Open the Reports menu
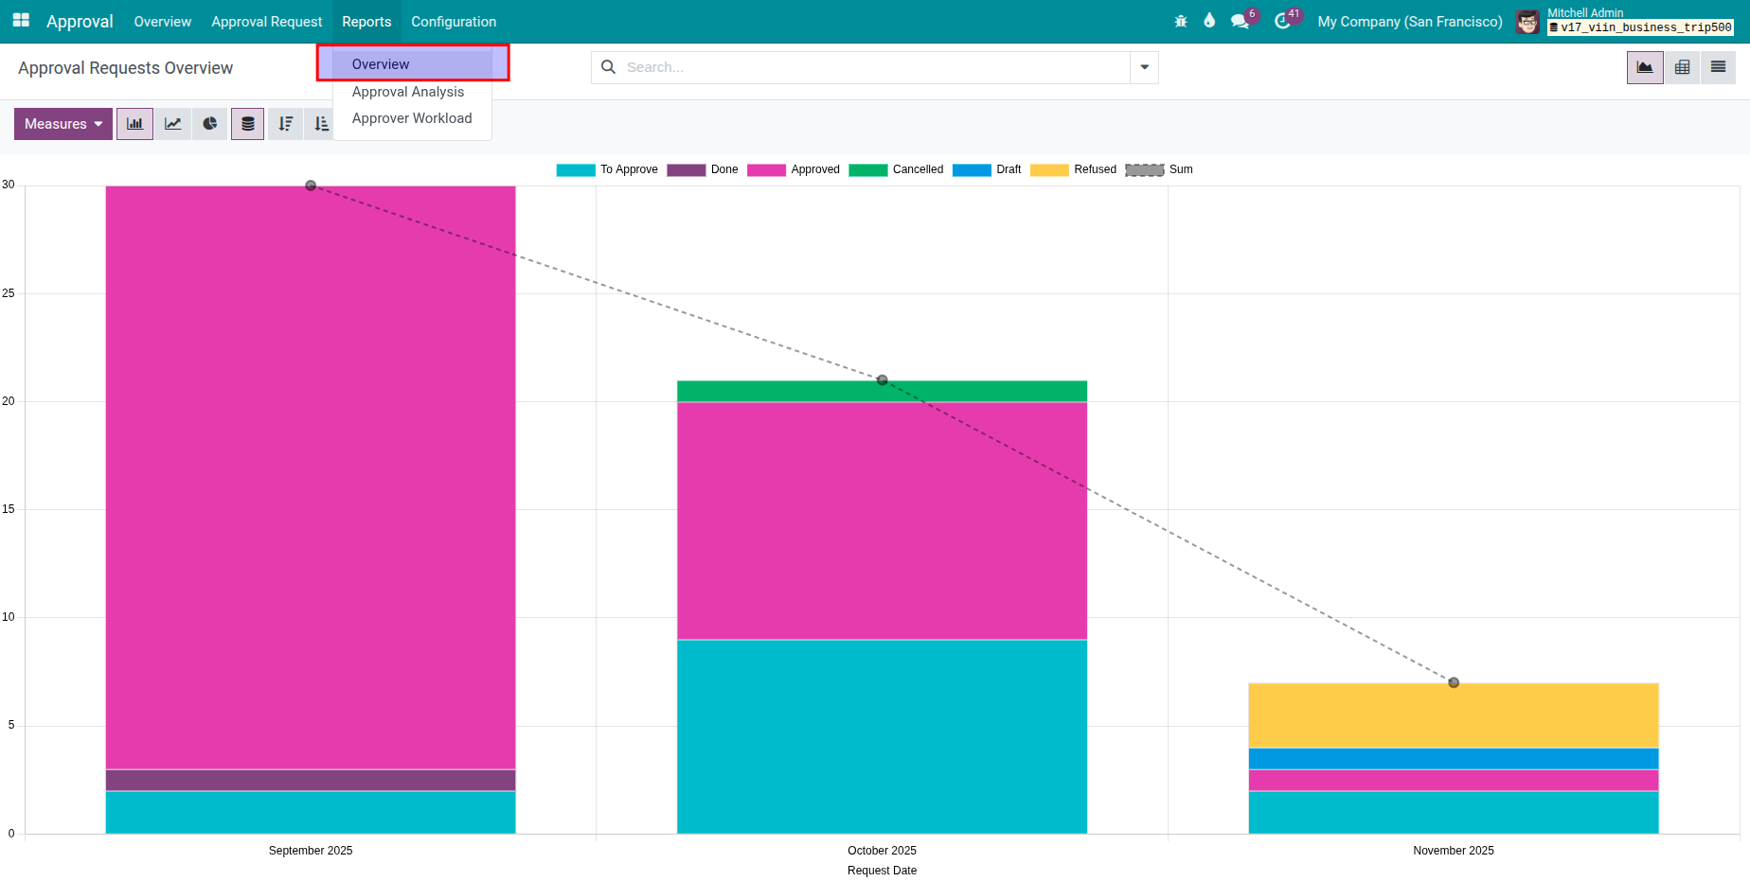The width and height of the screenshot is (1750, 881). pyautogui.click(x=366, y=21)
